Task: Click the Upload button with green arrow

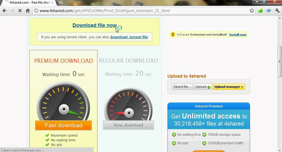Action: [x=203, y=87]
